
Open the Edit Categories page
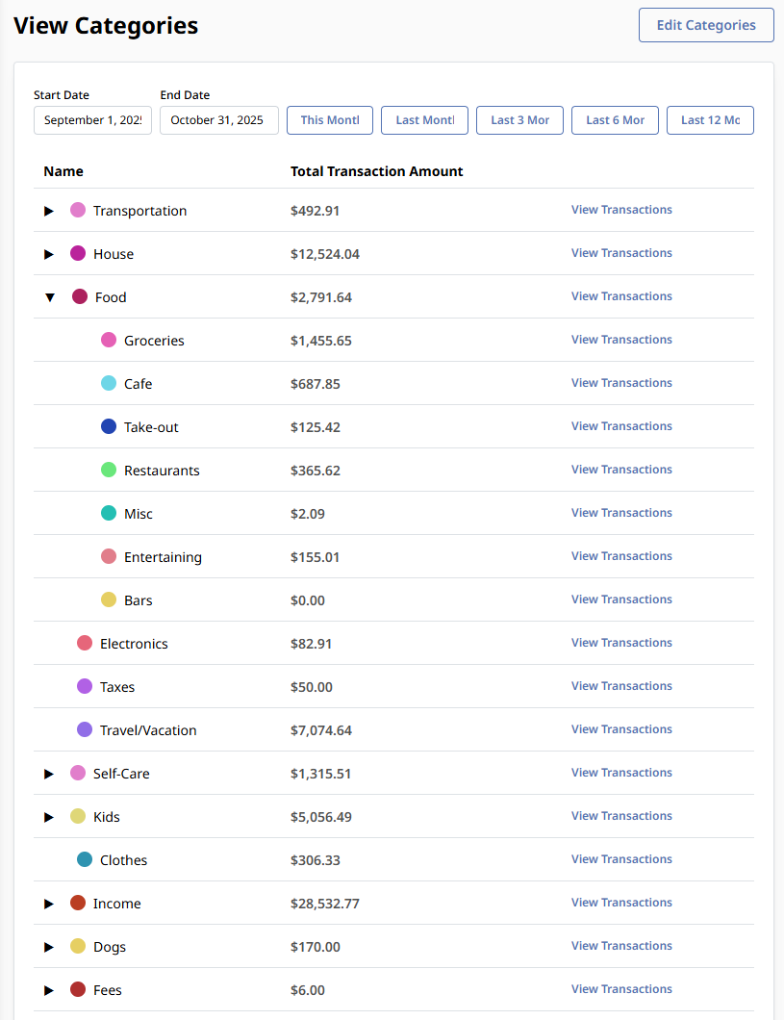pyautogui.click(x=706, y=25)
